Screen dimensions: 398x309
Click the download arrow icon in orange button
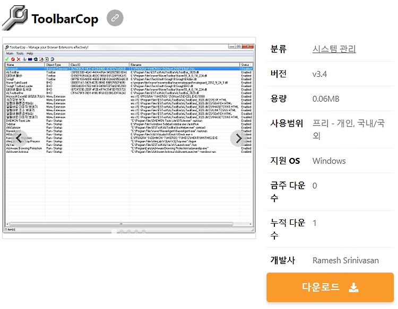click(353, 287)
